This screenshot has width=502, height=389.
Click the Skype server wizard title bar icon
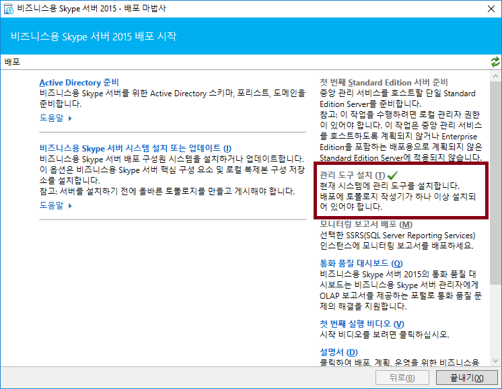click(8, 9)
